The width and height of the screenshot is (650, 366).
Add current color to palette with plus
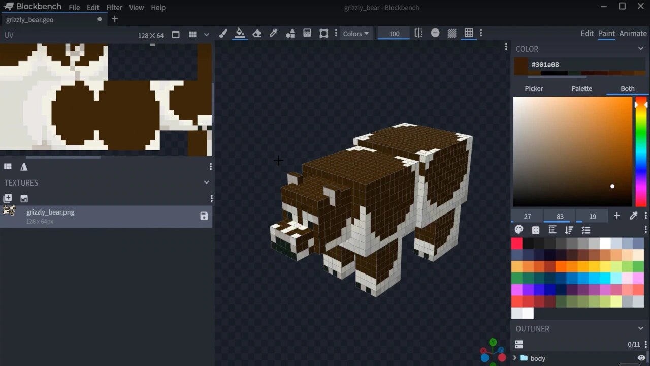pyautogui.click(x=617, y=216)
